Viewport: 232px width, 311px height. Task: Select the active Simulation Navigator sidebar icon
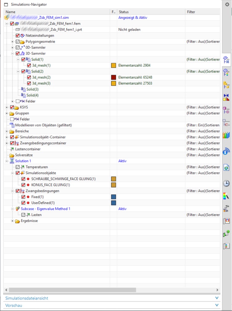(x=226, y=59)
